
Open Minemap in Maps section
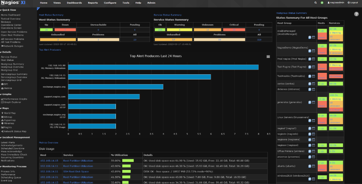click(8, 123)
